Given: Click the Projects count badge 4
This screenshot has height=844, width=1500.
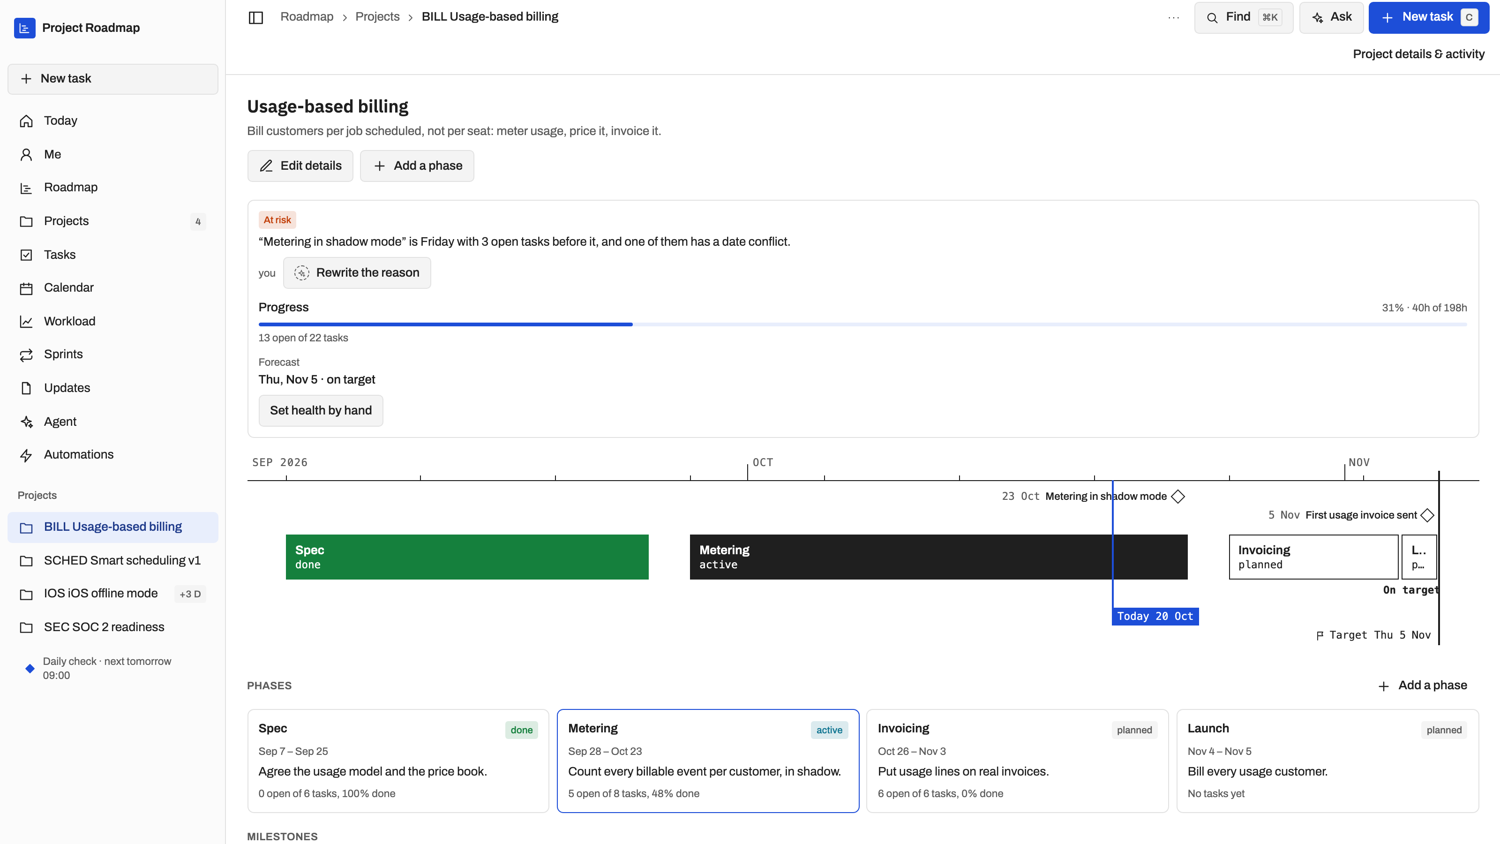Looking at the screenshot, I should (x=198, y=221).
